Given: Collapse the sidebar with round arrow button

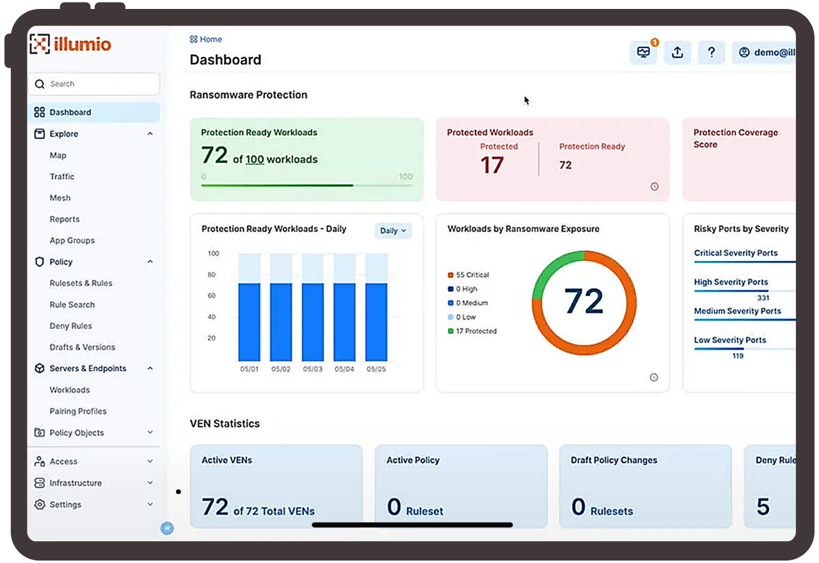Looking at the screenshot, I should (167, 528).
